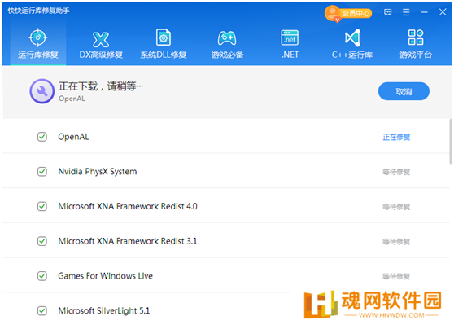Click the 正在下载，请稍等 heading text

click(x=101, y=86)
